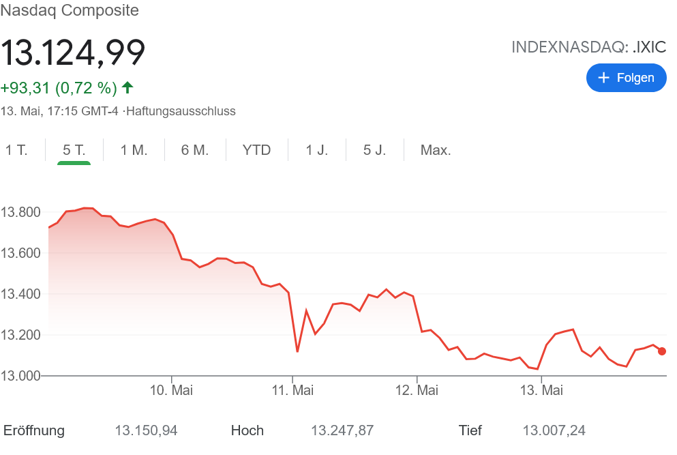
Task: Click the 12. Mai date axis label
Action: point(417,390)
